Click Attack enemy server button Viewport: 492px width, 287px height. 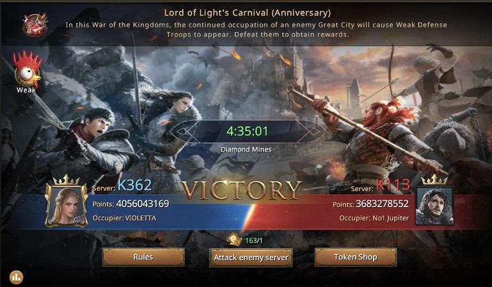click(251, 258)
